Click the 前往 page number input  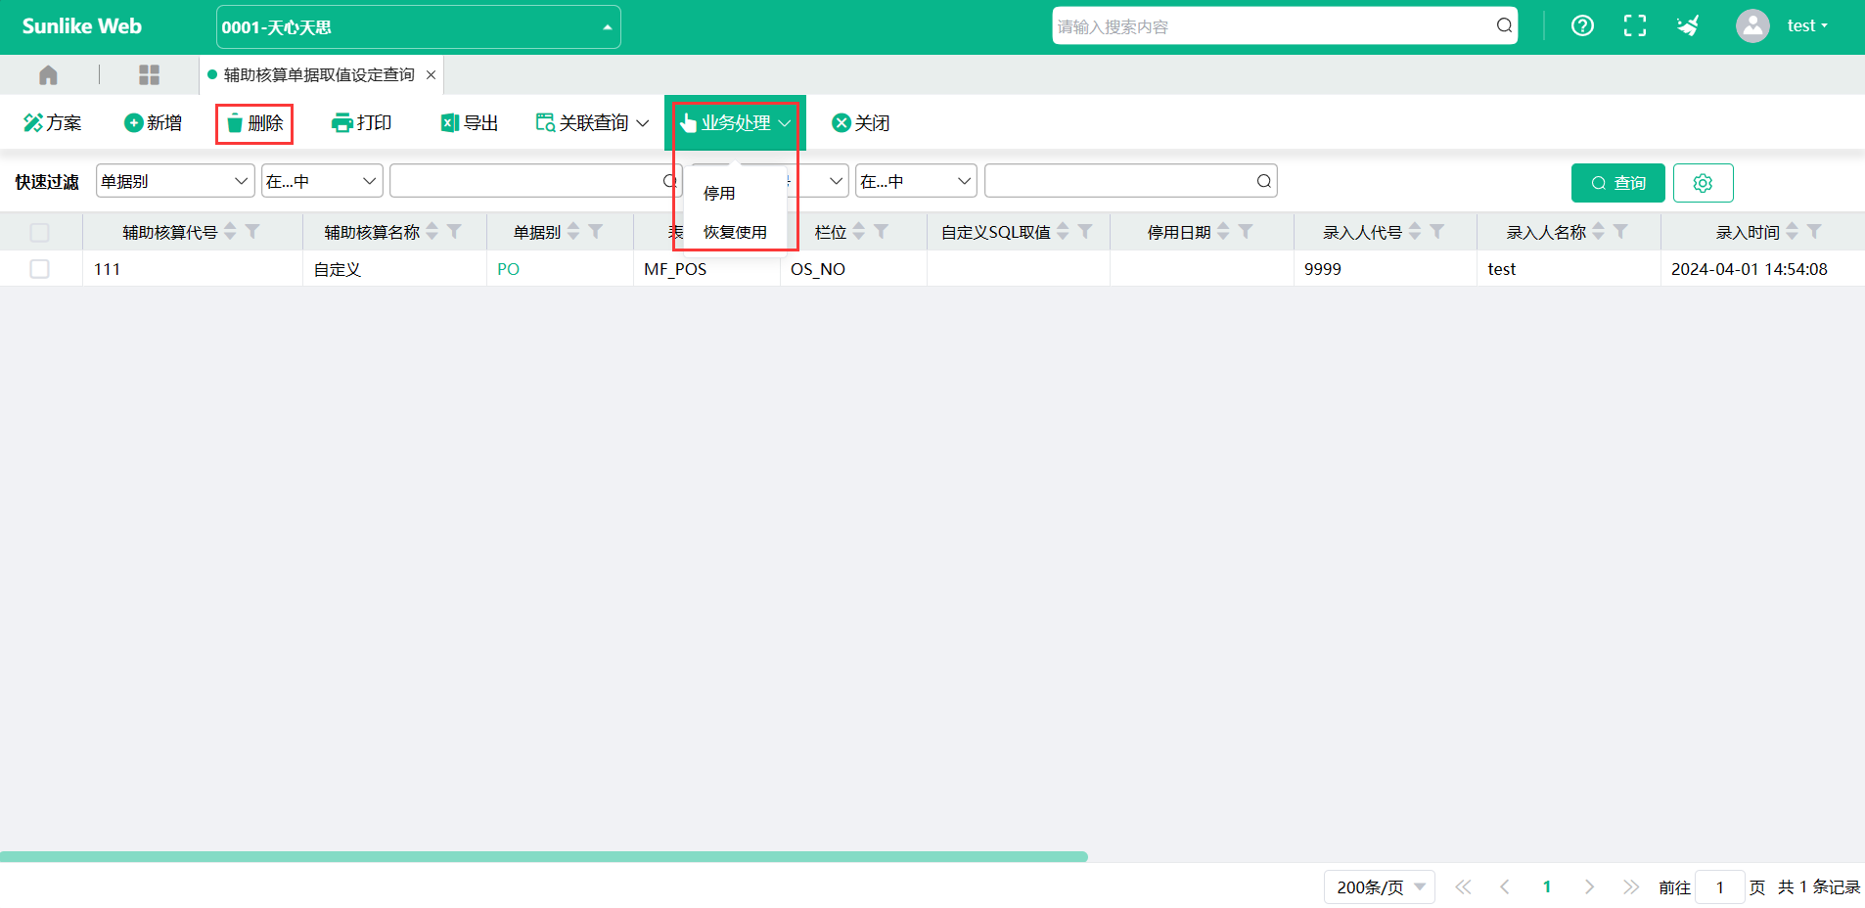1719,886
